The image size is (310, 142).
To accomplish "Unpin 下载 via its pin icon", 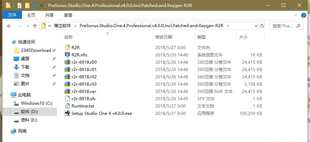I will point(54,67).
